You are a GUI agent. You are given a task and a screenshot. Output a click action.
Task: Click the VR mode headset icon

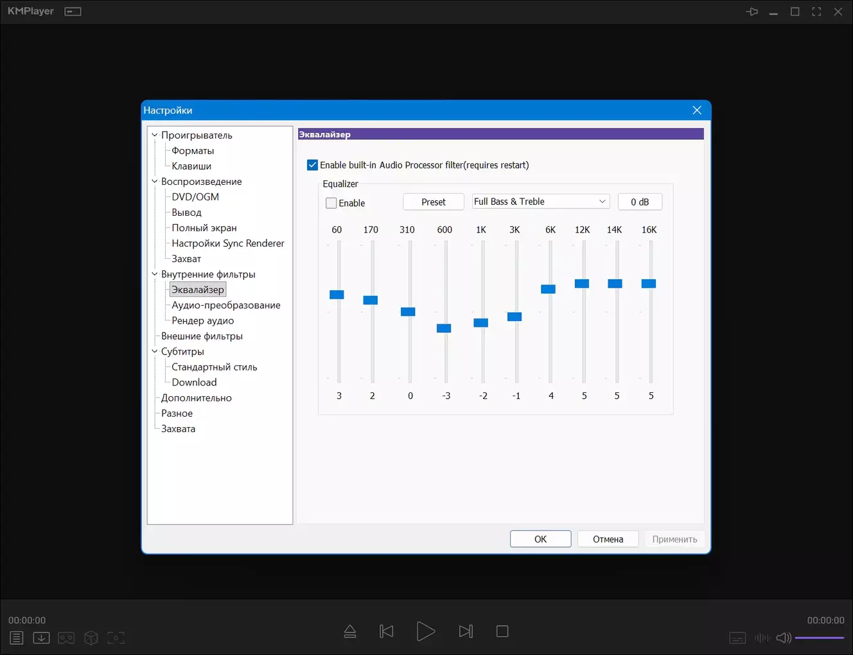66,638
